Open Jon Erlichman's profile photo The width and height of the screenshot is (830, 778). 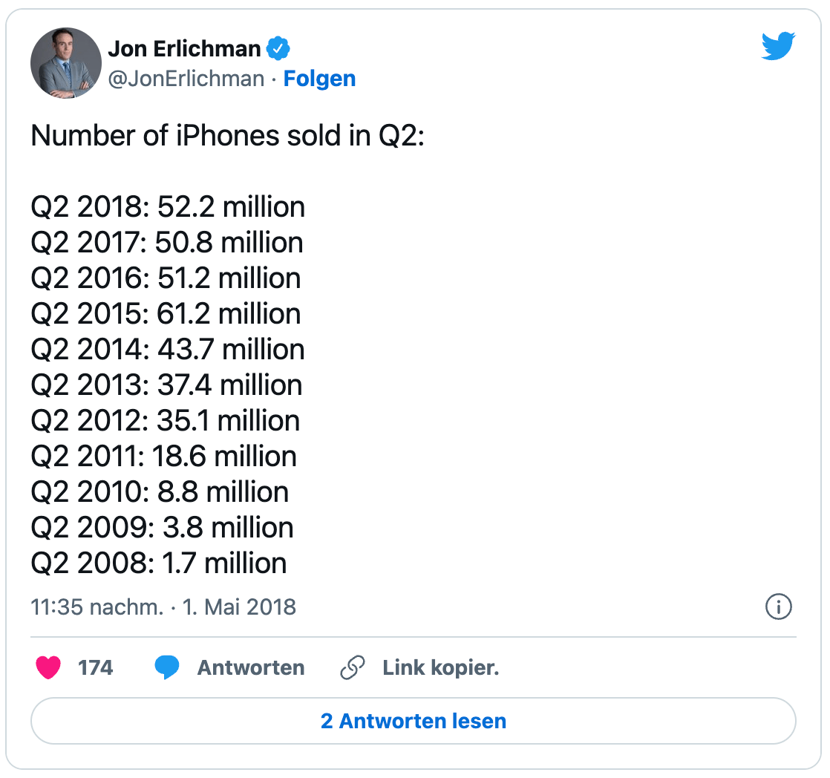click(x=66, y=63)
